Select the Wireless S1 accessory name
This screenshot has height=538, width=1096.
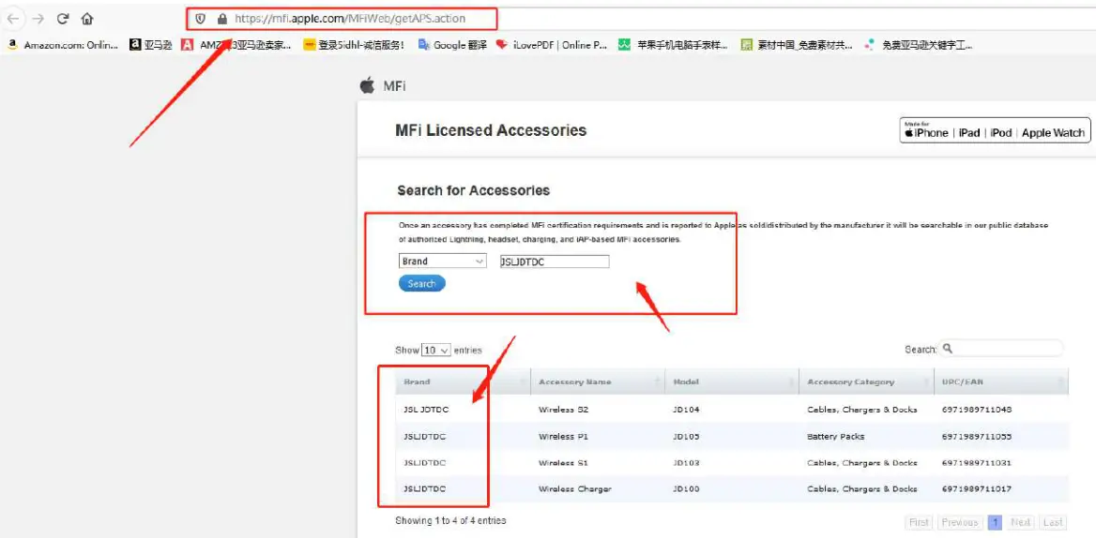(563, 463)
